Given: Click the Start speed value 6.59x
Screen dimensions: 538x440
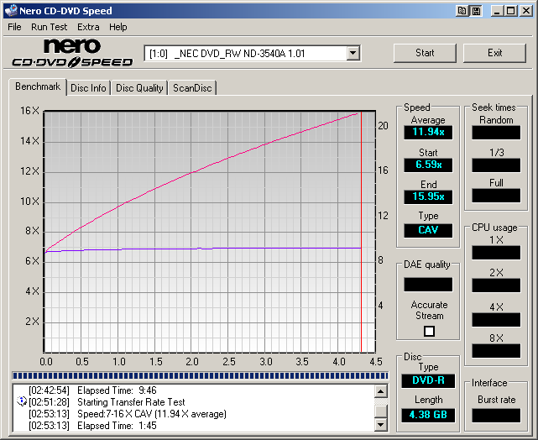Looking at the screenshot, I should [x=428, y=165].
